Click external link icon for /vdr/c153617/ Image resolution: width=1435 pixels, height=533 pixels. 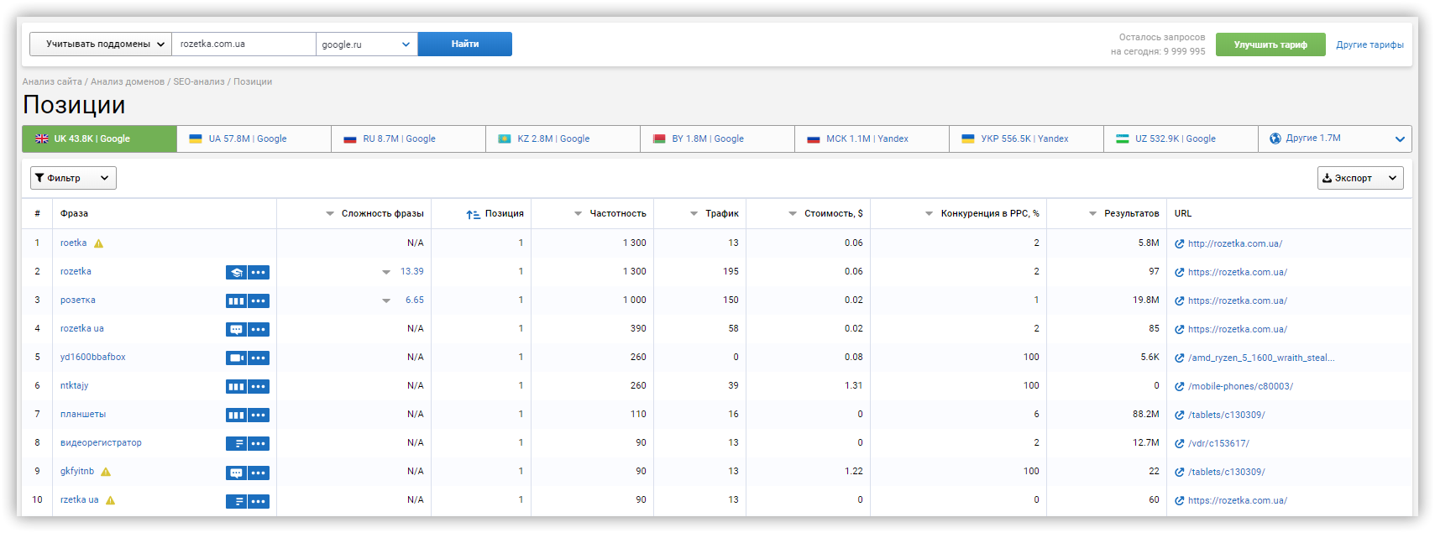click(1179, 443)
